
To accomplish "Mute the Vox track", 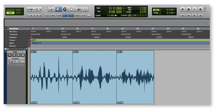I will 23,55.
